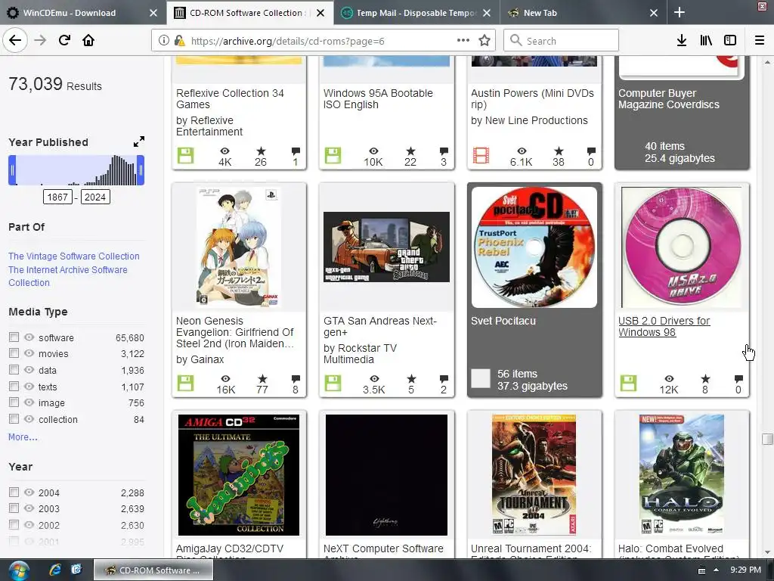Check the year 2002 box
The image size is (774, 581).
[14, 524]
